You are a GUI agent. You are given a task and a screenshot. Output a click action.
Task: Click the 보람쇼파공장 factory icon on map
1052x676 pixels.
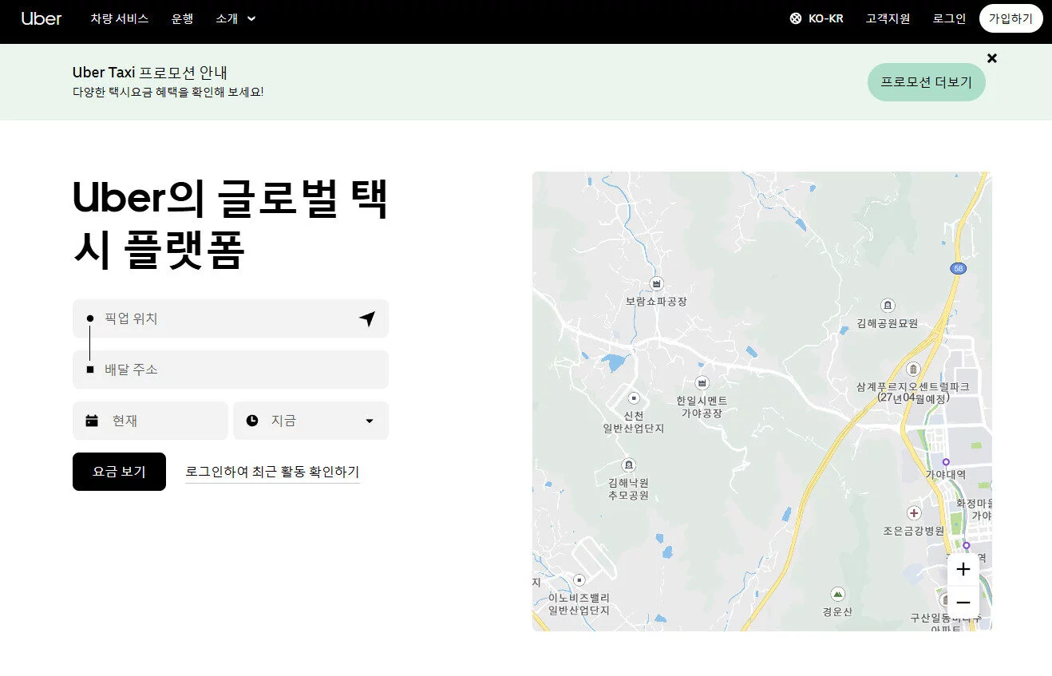[657, 283]
